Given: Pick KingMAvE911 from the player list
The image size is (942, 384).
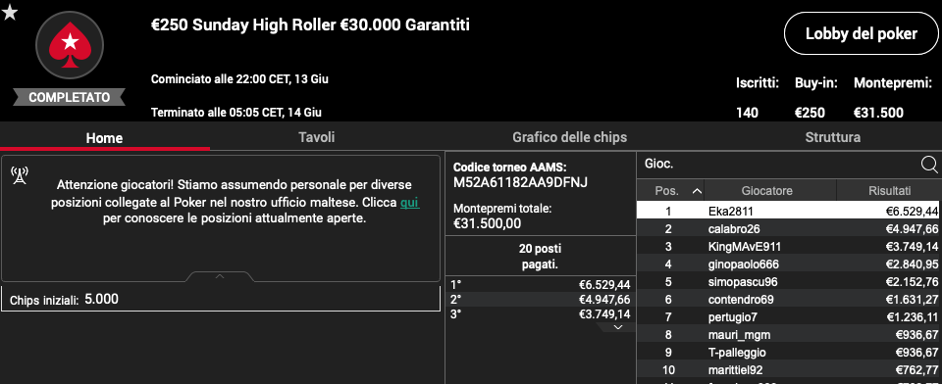Looking at the screenshot, I should click(x=789, y=247).
